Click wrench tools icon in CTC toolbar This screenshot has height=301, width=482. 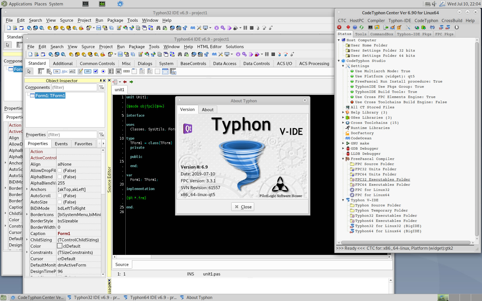pyautogui.click(x=408, y=27)
